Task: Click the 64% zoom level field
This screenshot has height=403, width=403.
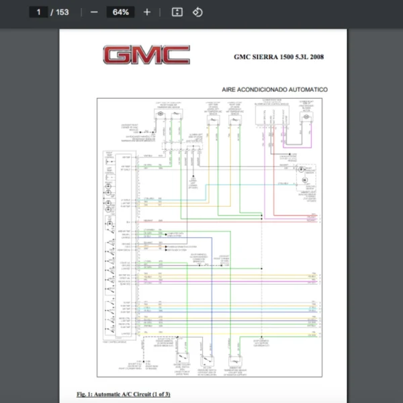Action: coord(121,12)
